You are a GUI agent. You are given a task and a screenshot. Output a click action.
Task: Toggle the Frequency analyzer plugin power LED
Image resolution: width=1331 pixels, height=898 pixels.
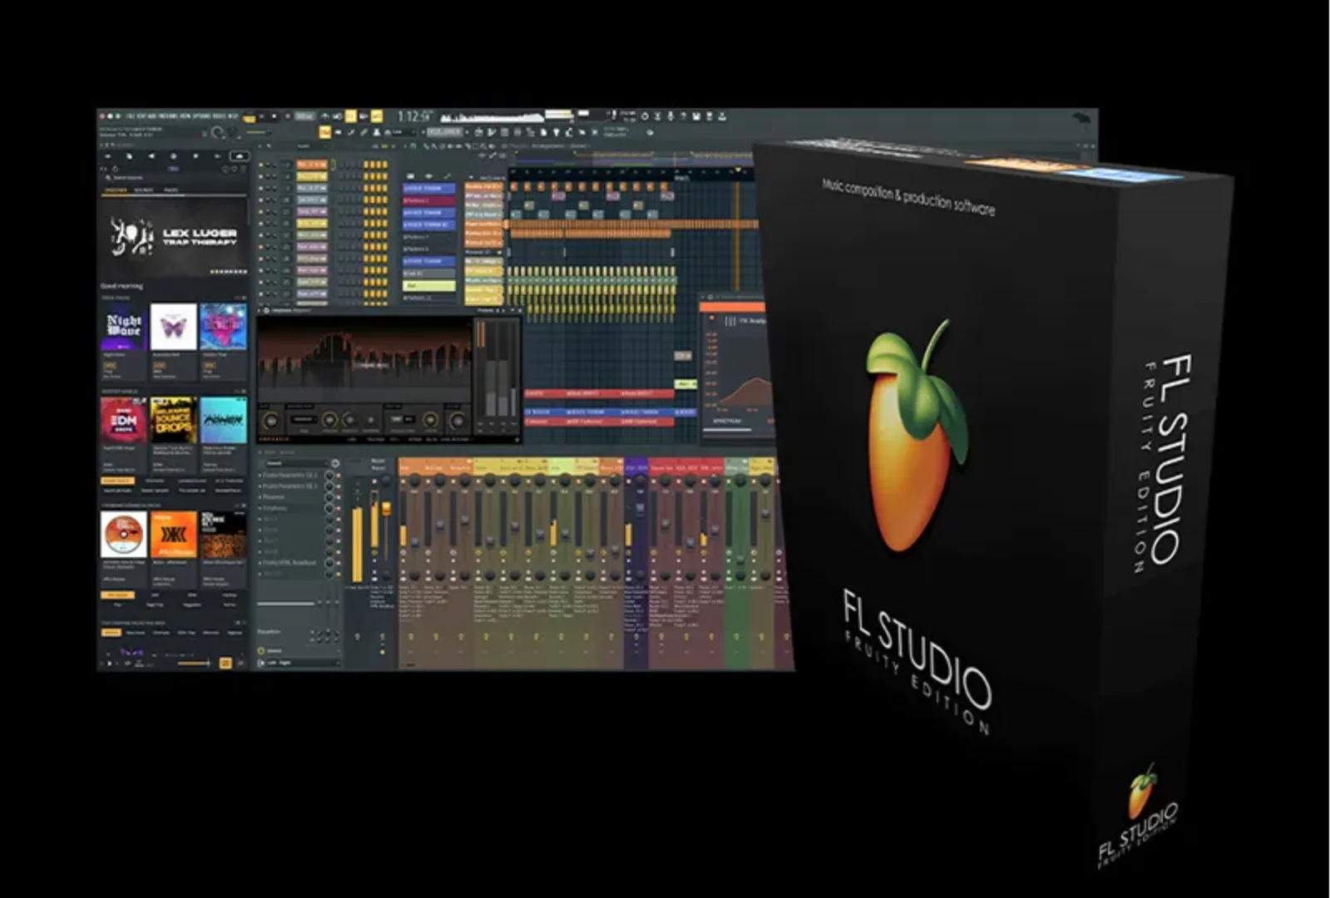click(711, 318)
